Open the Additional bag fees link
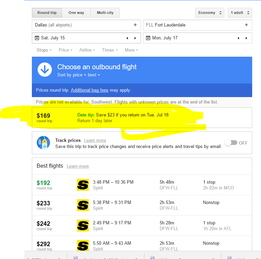 pos(89,90)
